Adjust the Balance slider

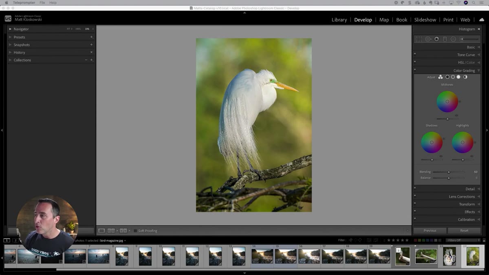pos(448,178)
